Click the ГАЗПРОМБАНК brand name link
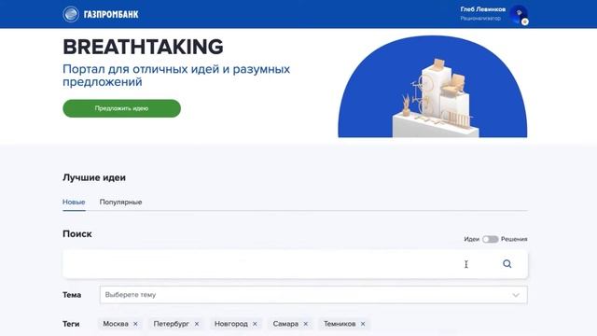Screen dimensions: 597x336 coord(111,15)
